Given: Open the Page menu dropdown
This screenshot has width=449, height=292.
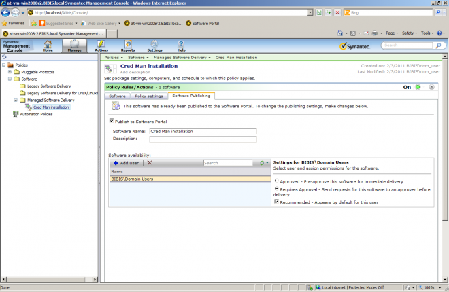Looking at the screenshot, I should point(392,33).
